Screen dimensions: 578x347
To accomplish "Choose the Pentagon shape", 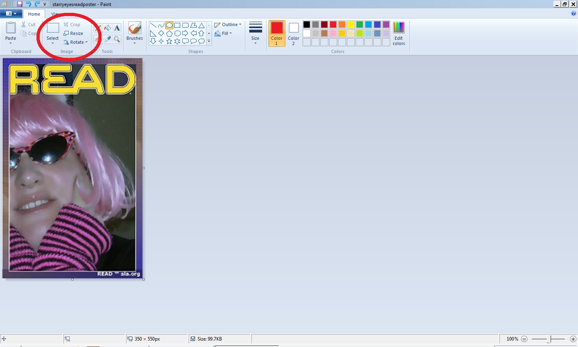I will 169,33.
